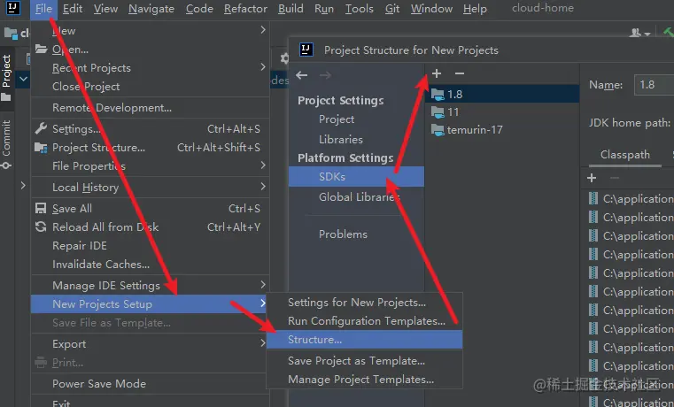Image resolution: width=674 pixels, height=407 pixels.
Task: Open the Navigate menu
Action: point(151,9)
